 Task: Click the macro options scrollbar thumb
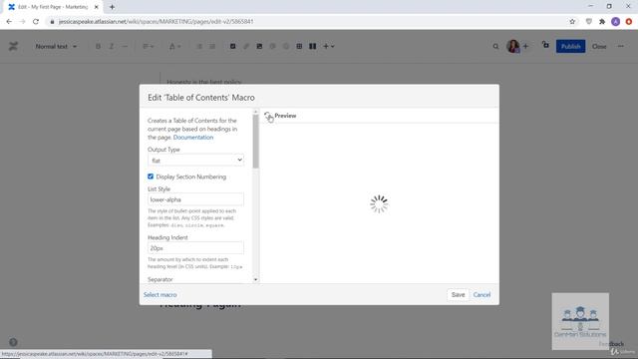point(255,142)
